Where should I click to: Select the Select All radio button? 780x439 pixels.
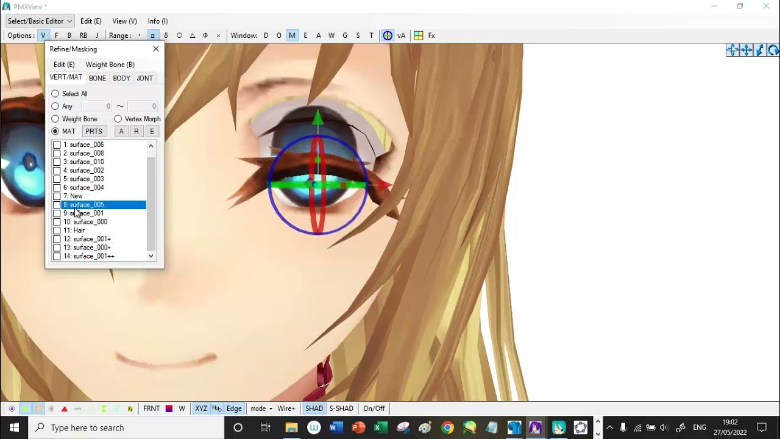click(55, 94)
